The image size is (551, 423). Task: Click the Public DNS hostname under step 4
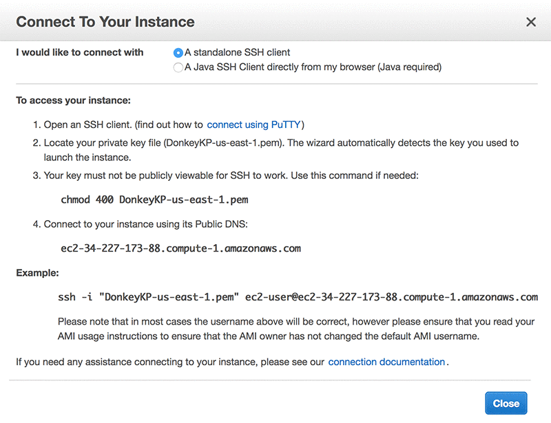click(180, 248)
